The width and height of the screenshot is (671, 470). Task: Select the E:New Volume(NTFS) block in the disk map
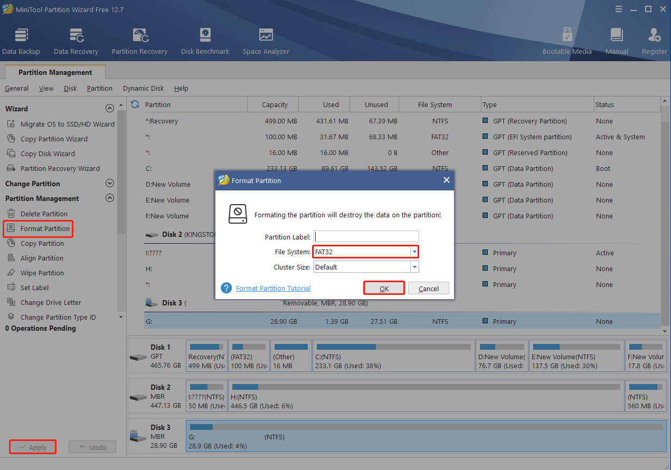[x=576, y=356]
